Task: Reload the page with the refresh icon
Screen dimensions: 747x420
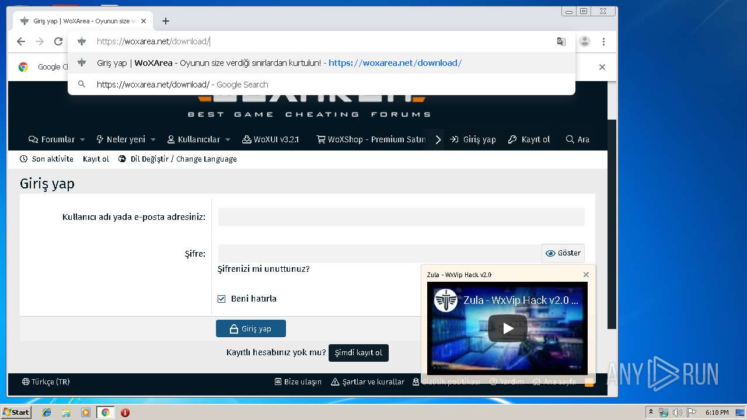Action: coord(58,41)
